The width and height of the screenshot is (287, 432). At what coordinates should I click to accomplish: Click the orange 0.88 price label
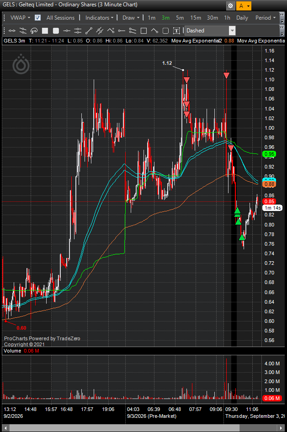269,184
